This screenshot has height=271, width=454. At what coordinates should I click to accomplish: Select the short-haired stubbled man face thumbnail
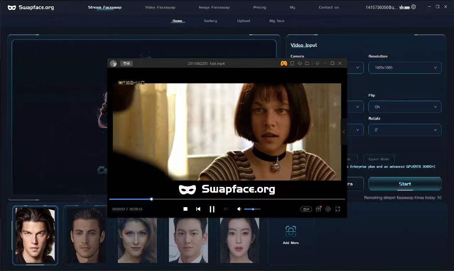pyautogui.click(x=86, y=235)
